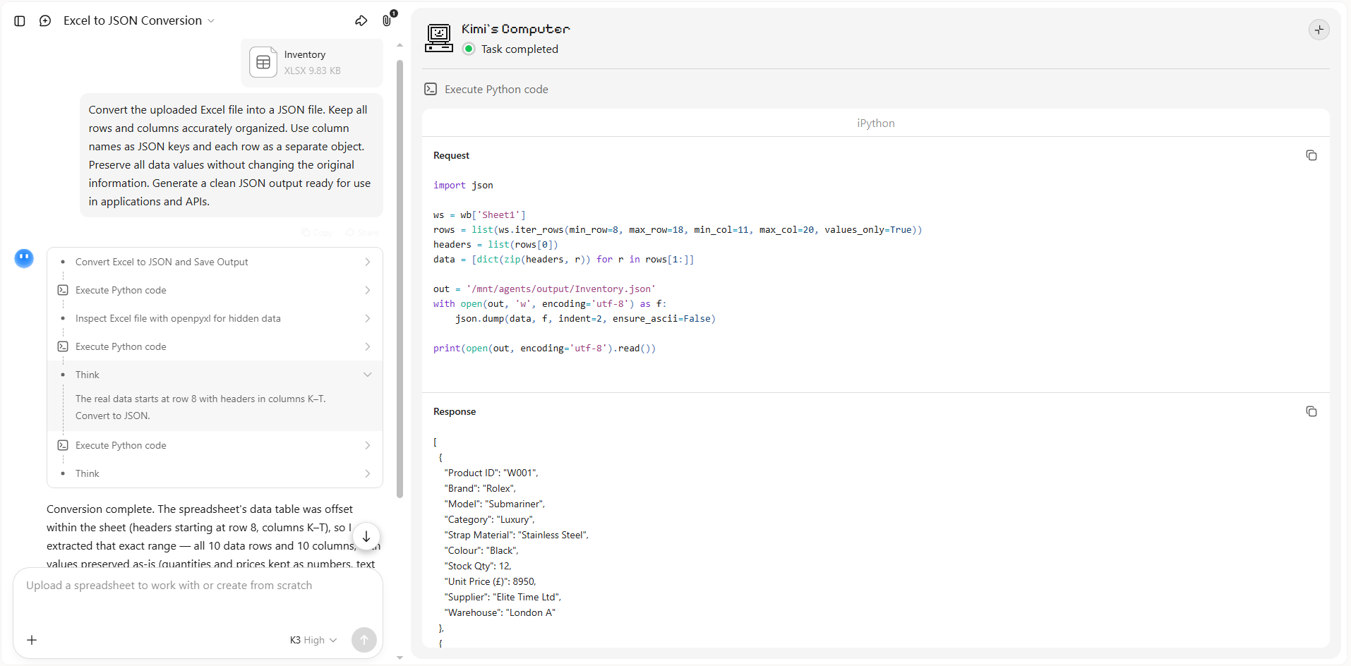
Task: Click the "Strap Material": "Stainless Steel" line
Action: point(517,535)
